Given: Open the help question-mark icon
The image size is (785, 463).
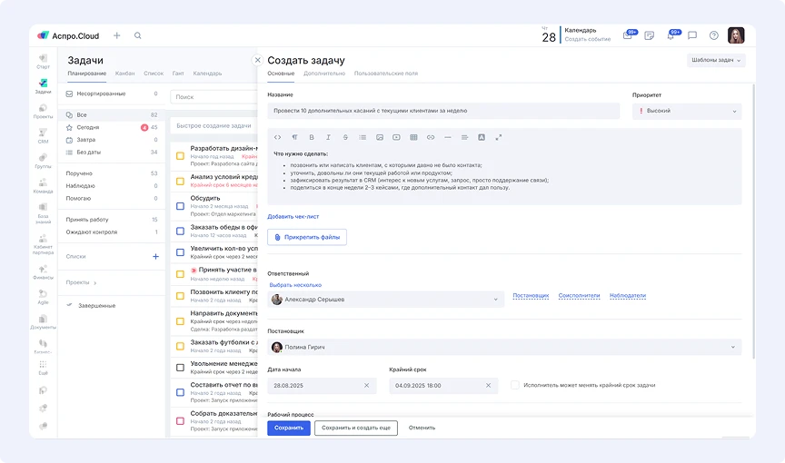Looking at the screenshot, I should point(714,35).
